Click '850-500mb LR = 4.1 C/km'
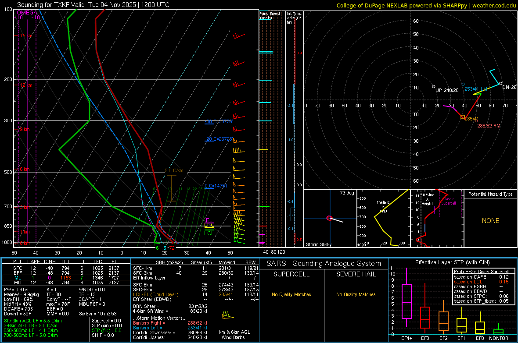The height and width of the screenshot is (343, 518). point(31,330)
